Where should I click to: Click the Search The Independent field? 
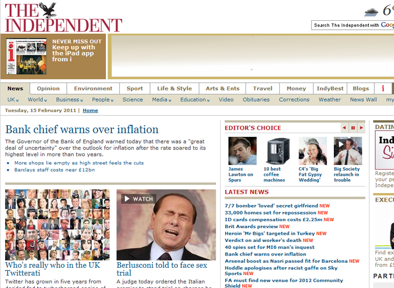[x=352, y=25]
